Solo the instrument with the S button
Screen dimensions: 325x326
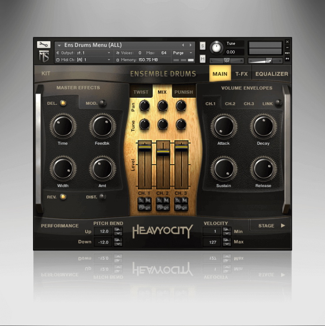click(202, 46)
